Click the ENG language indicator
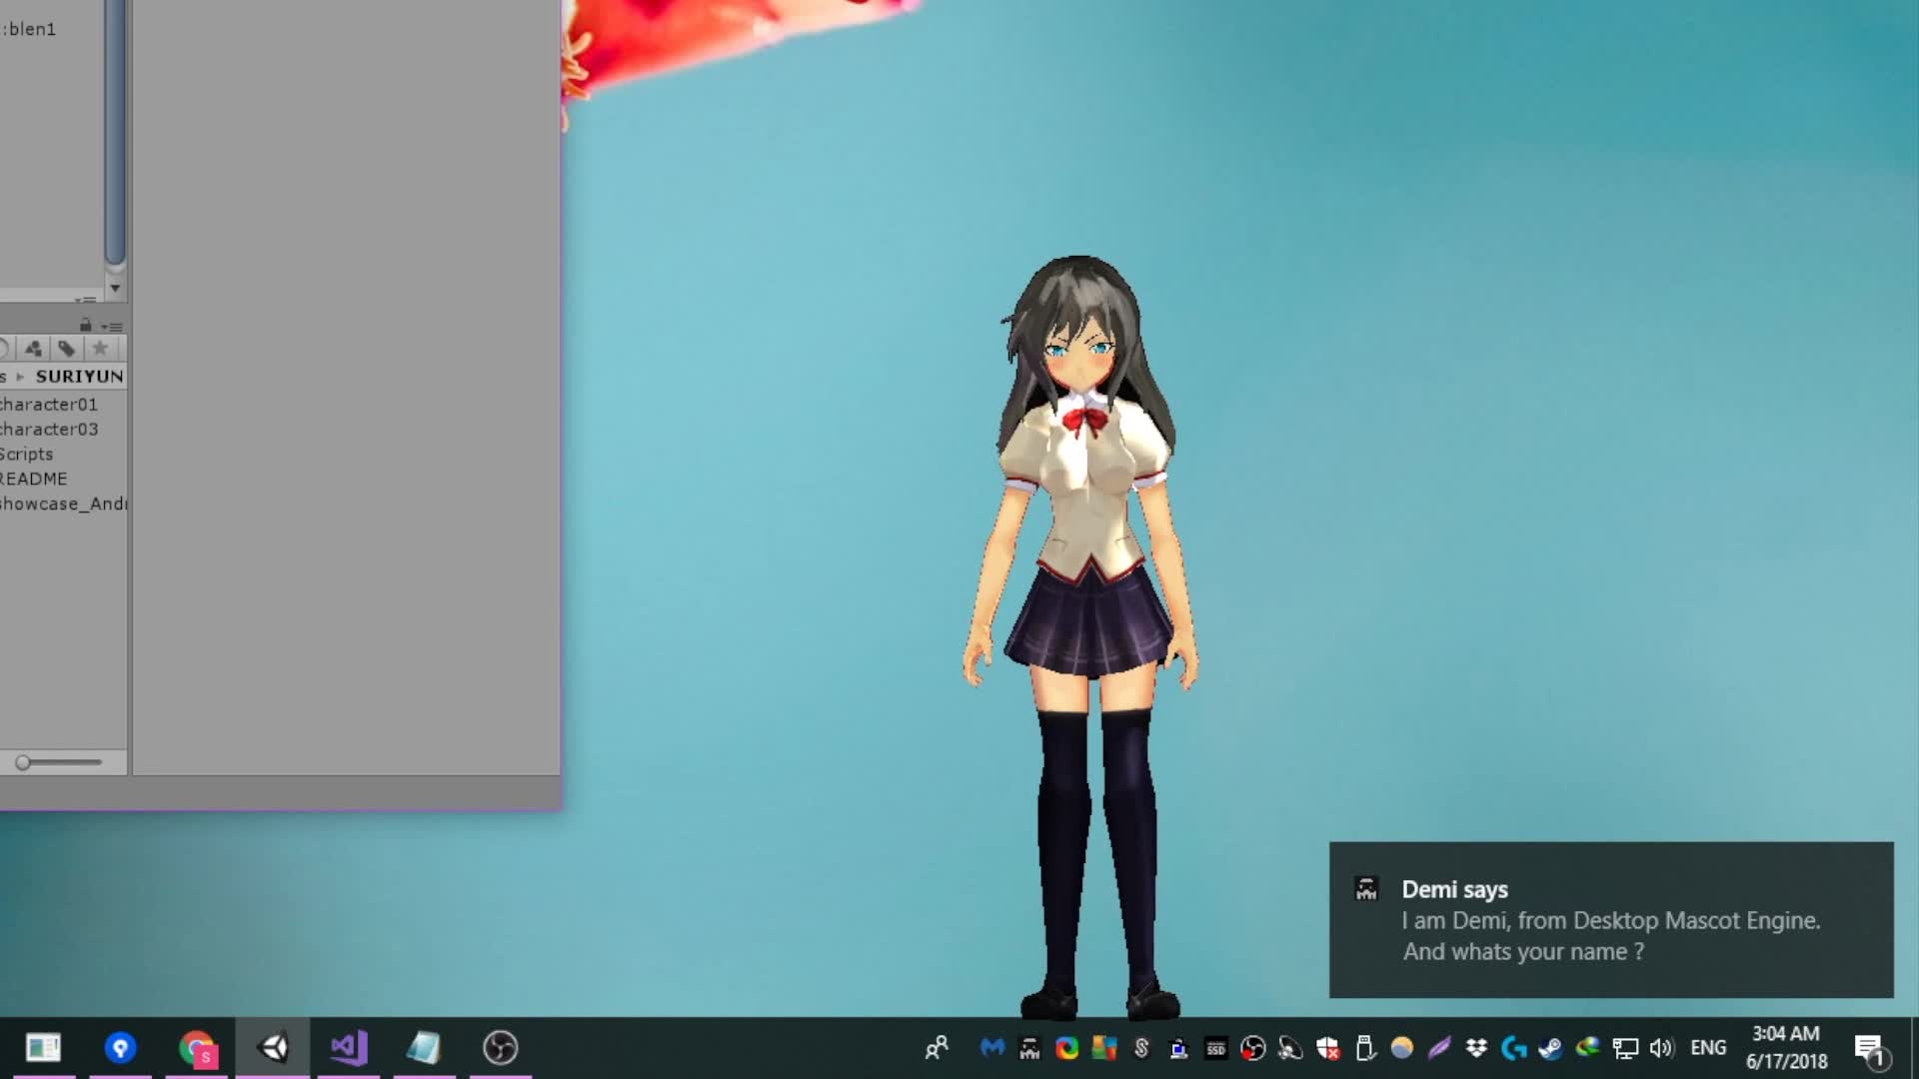The width and height of the screenshot is (1919, 1079). [1708, 1048]
